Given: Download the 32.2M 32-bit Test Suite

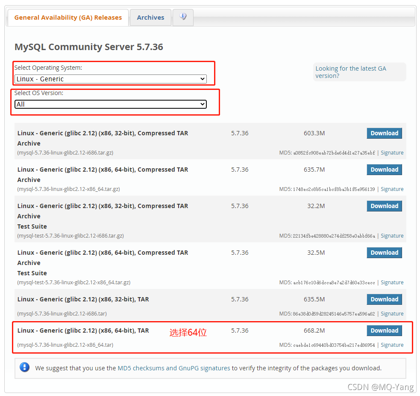Looking at the screenshot, I should (384, 206).
